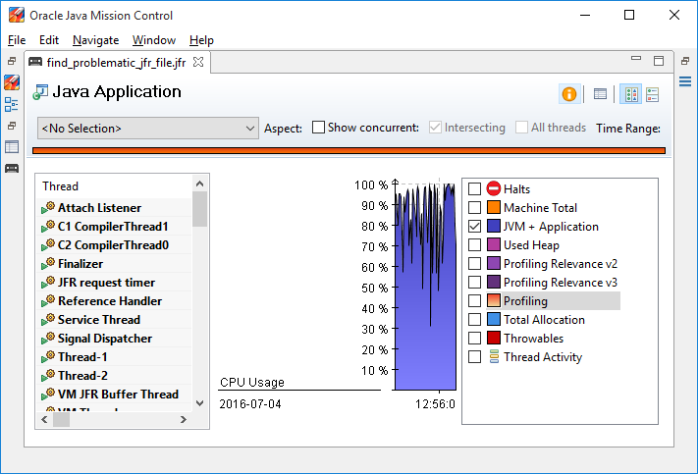Open the Outline view icon in left sidebar

[12, 105]
